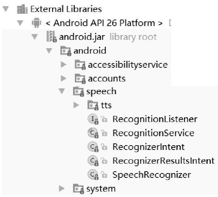Click the SpeechRecognizer class icon
The image size is (218, 197).
point(92,175)
